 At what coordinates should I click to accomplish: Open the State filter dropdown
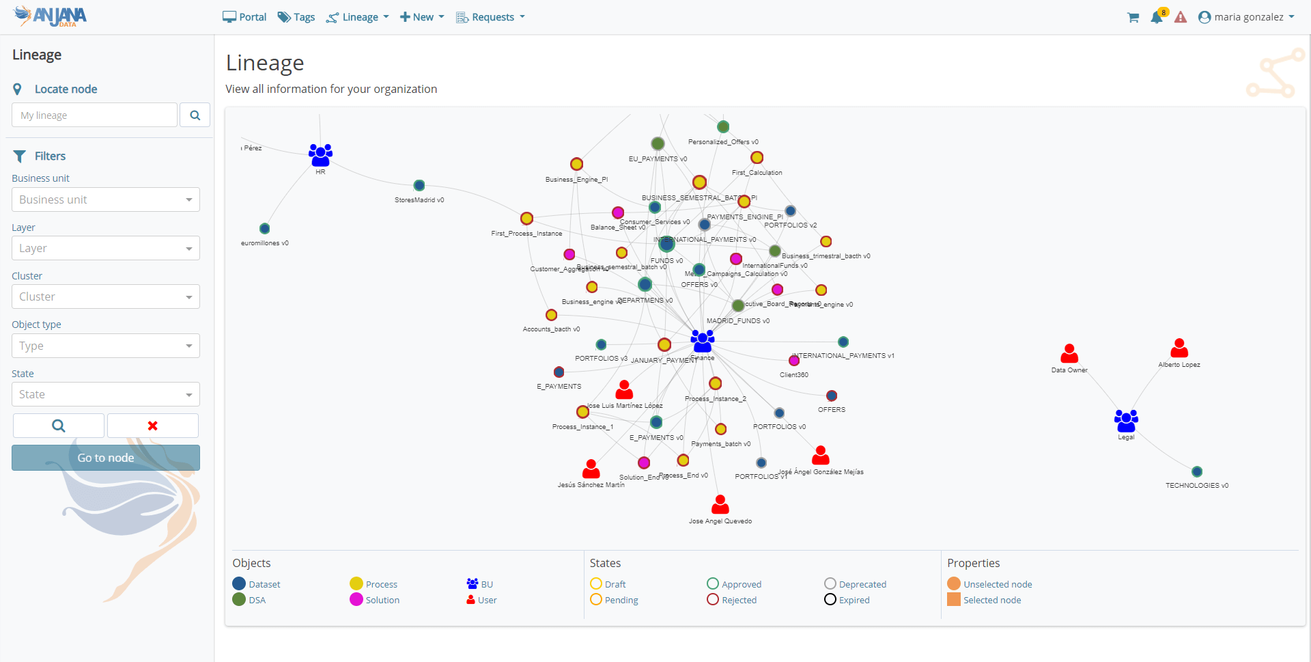click(106, 394)
